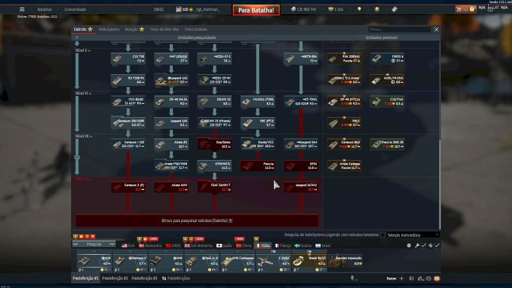Select Predefinição #2 preset
The width and height of the screenshot is (512, 288).
point(115,278)
